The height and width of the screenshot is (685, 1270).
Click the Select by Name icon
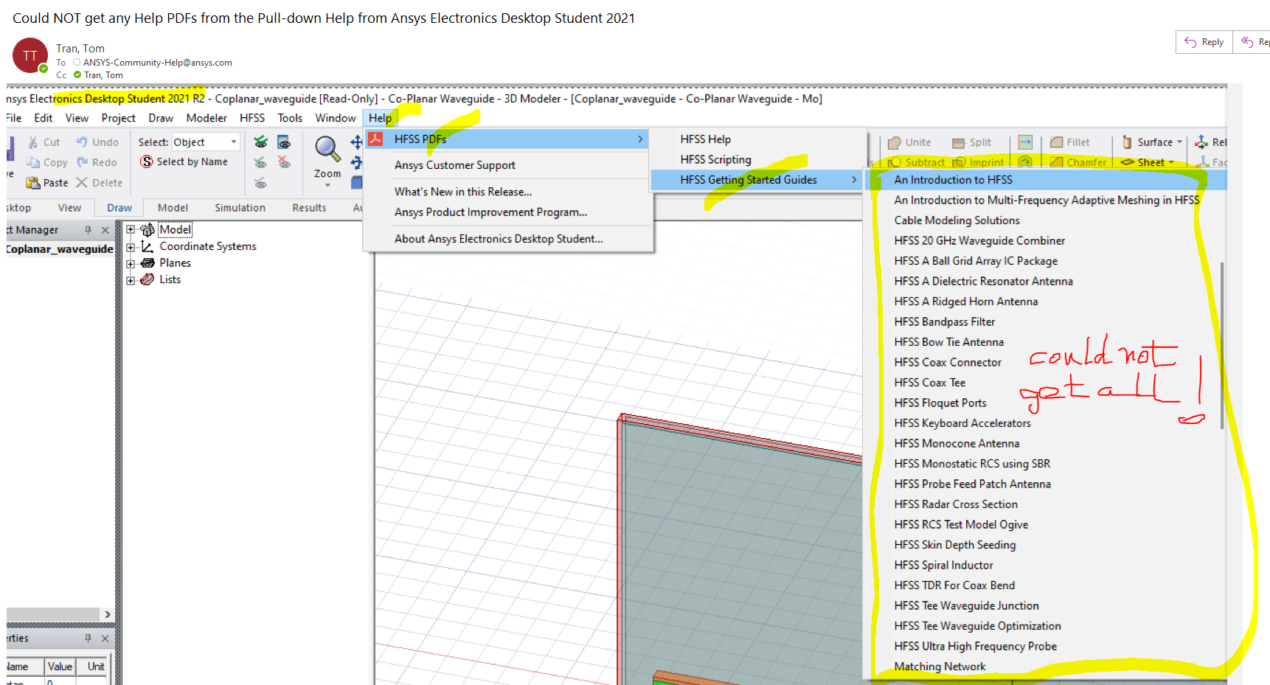(x=147, y=161)
